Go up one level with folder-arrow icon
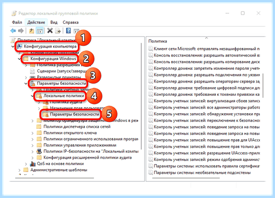275x198 pixels. coord(32,31)
